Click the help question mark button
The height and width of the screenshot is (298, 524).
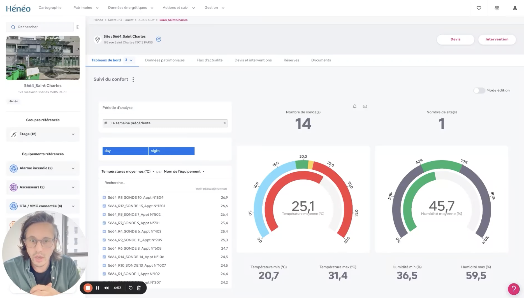pyautogui.click(x=514, y=289)
